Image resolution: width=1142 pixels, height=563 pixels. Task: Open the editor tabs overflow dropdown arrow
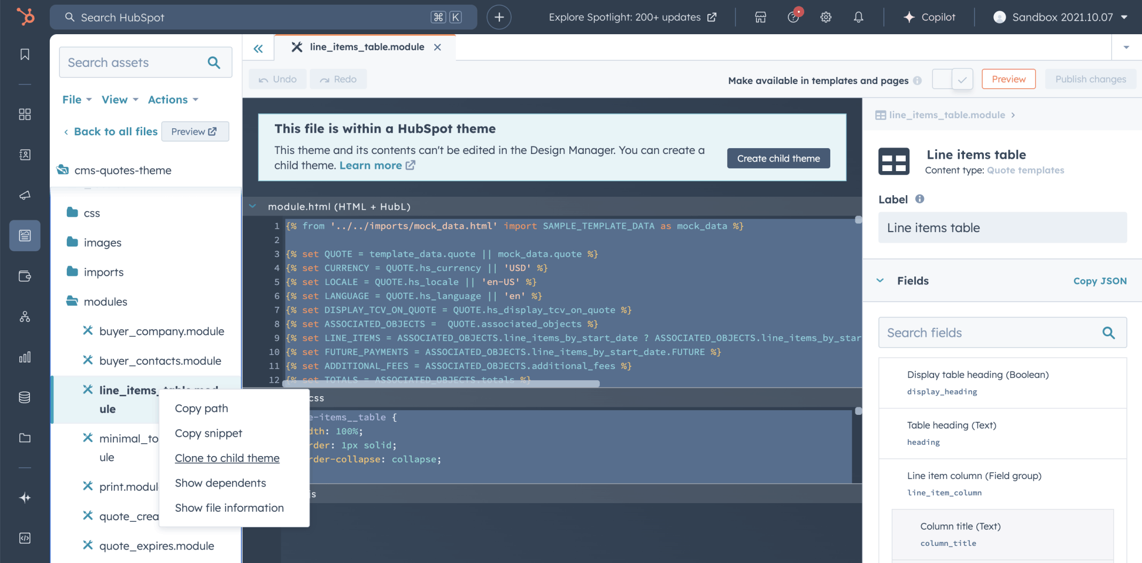(1126, 48)
